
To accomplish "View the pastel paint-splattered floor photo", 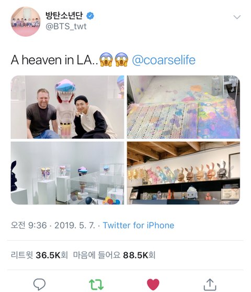I will [183, 107].
